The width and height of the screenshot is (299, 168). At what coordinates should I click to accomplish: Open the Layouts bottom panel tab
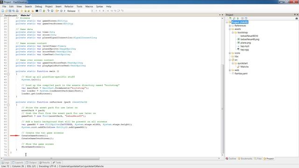(18, 162)
